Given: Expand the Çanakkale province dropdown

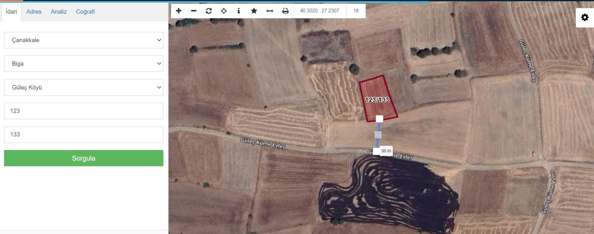Looking at the screenshot, I should pos(84,40).
